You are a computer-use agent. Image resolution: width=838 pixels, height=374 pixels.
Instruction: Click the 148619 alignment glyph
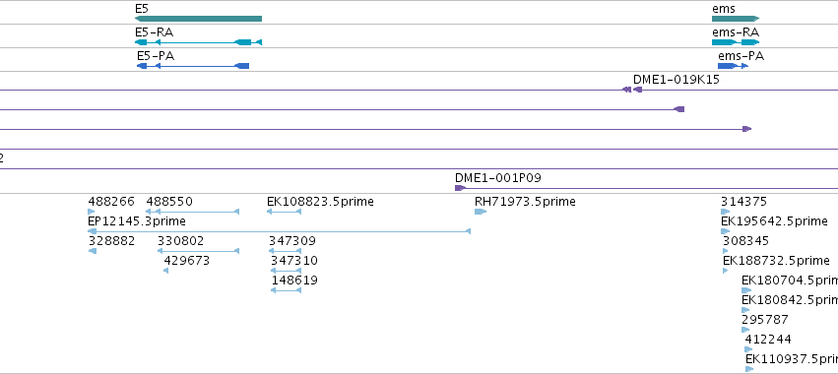pyautogui.click(x=286, y=290)
